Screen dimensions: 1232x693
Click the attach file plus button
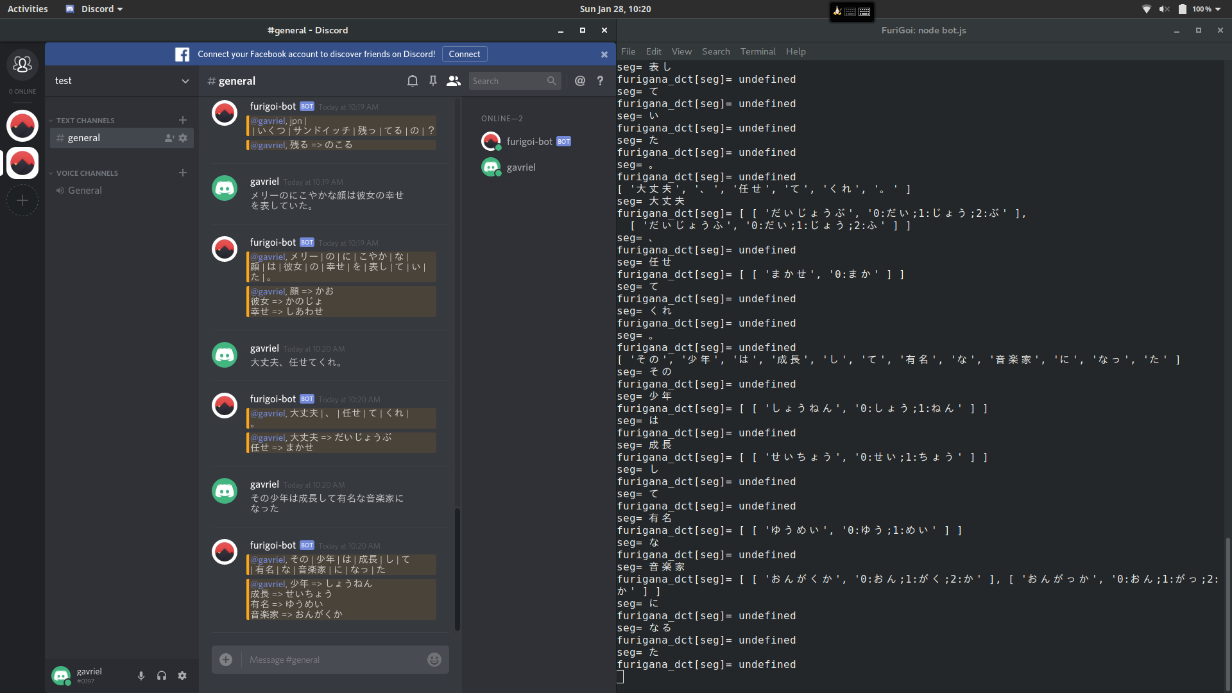coord(226,660)
